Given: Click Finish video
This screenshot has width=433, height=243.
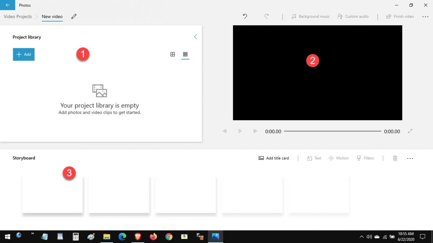Looking at the screenshot, I should (x=400, y=16).
